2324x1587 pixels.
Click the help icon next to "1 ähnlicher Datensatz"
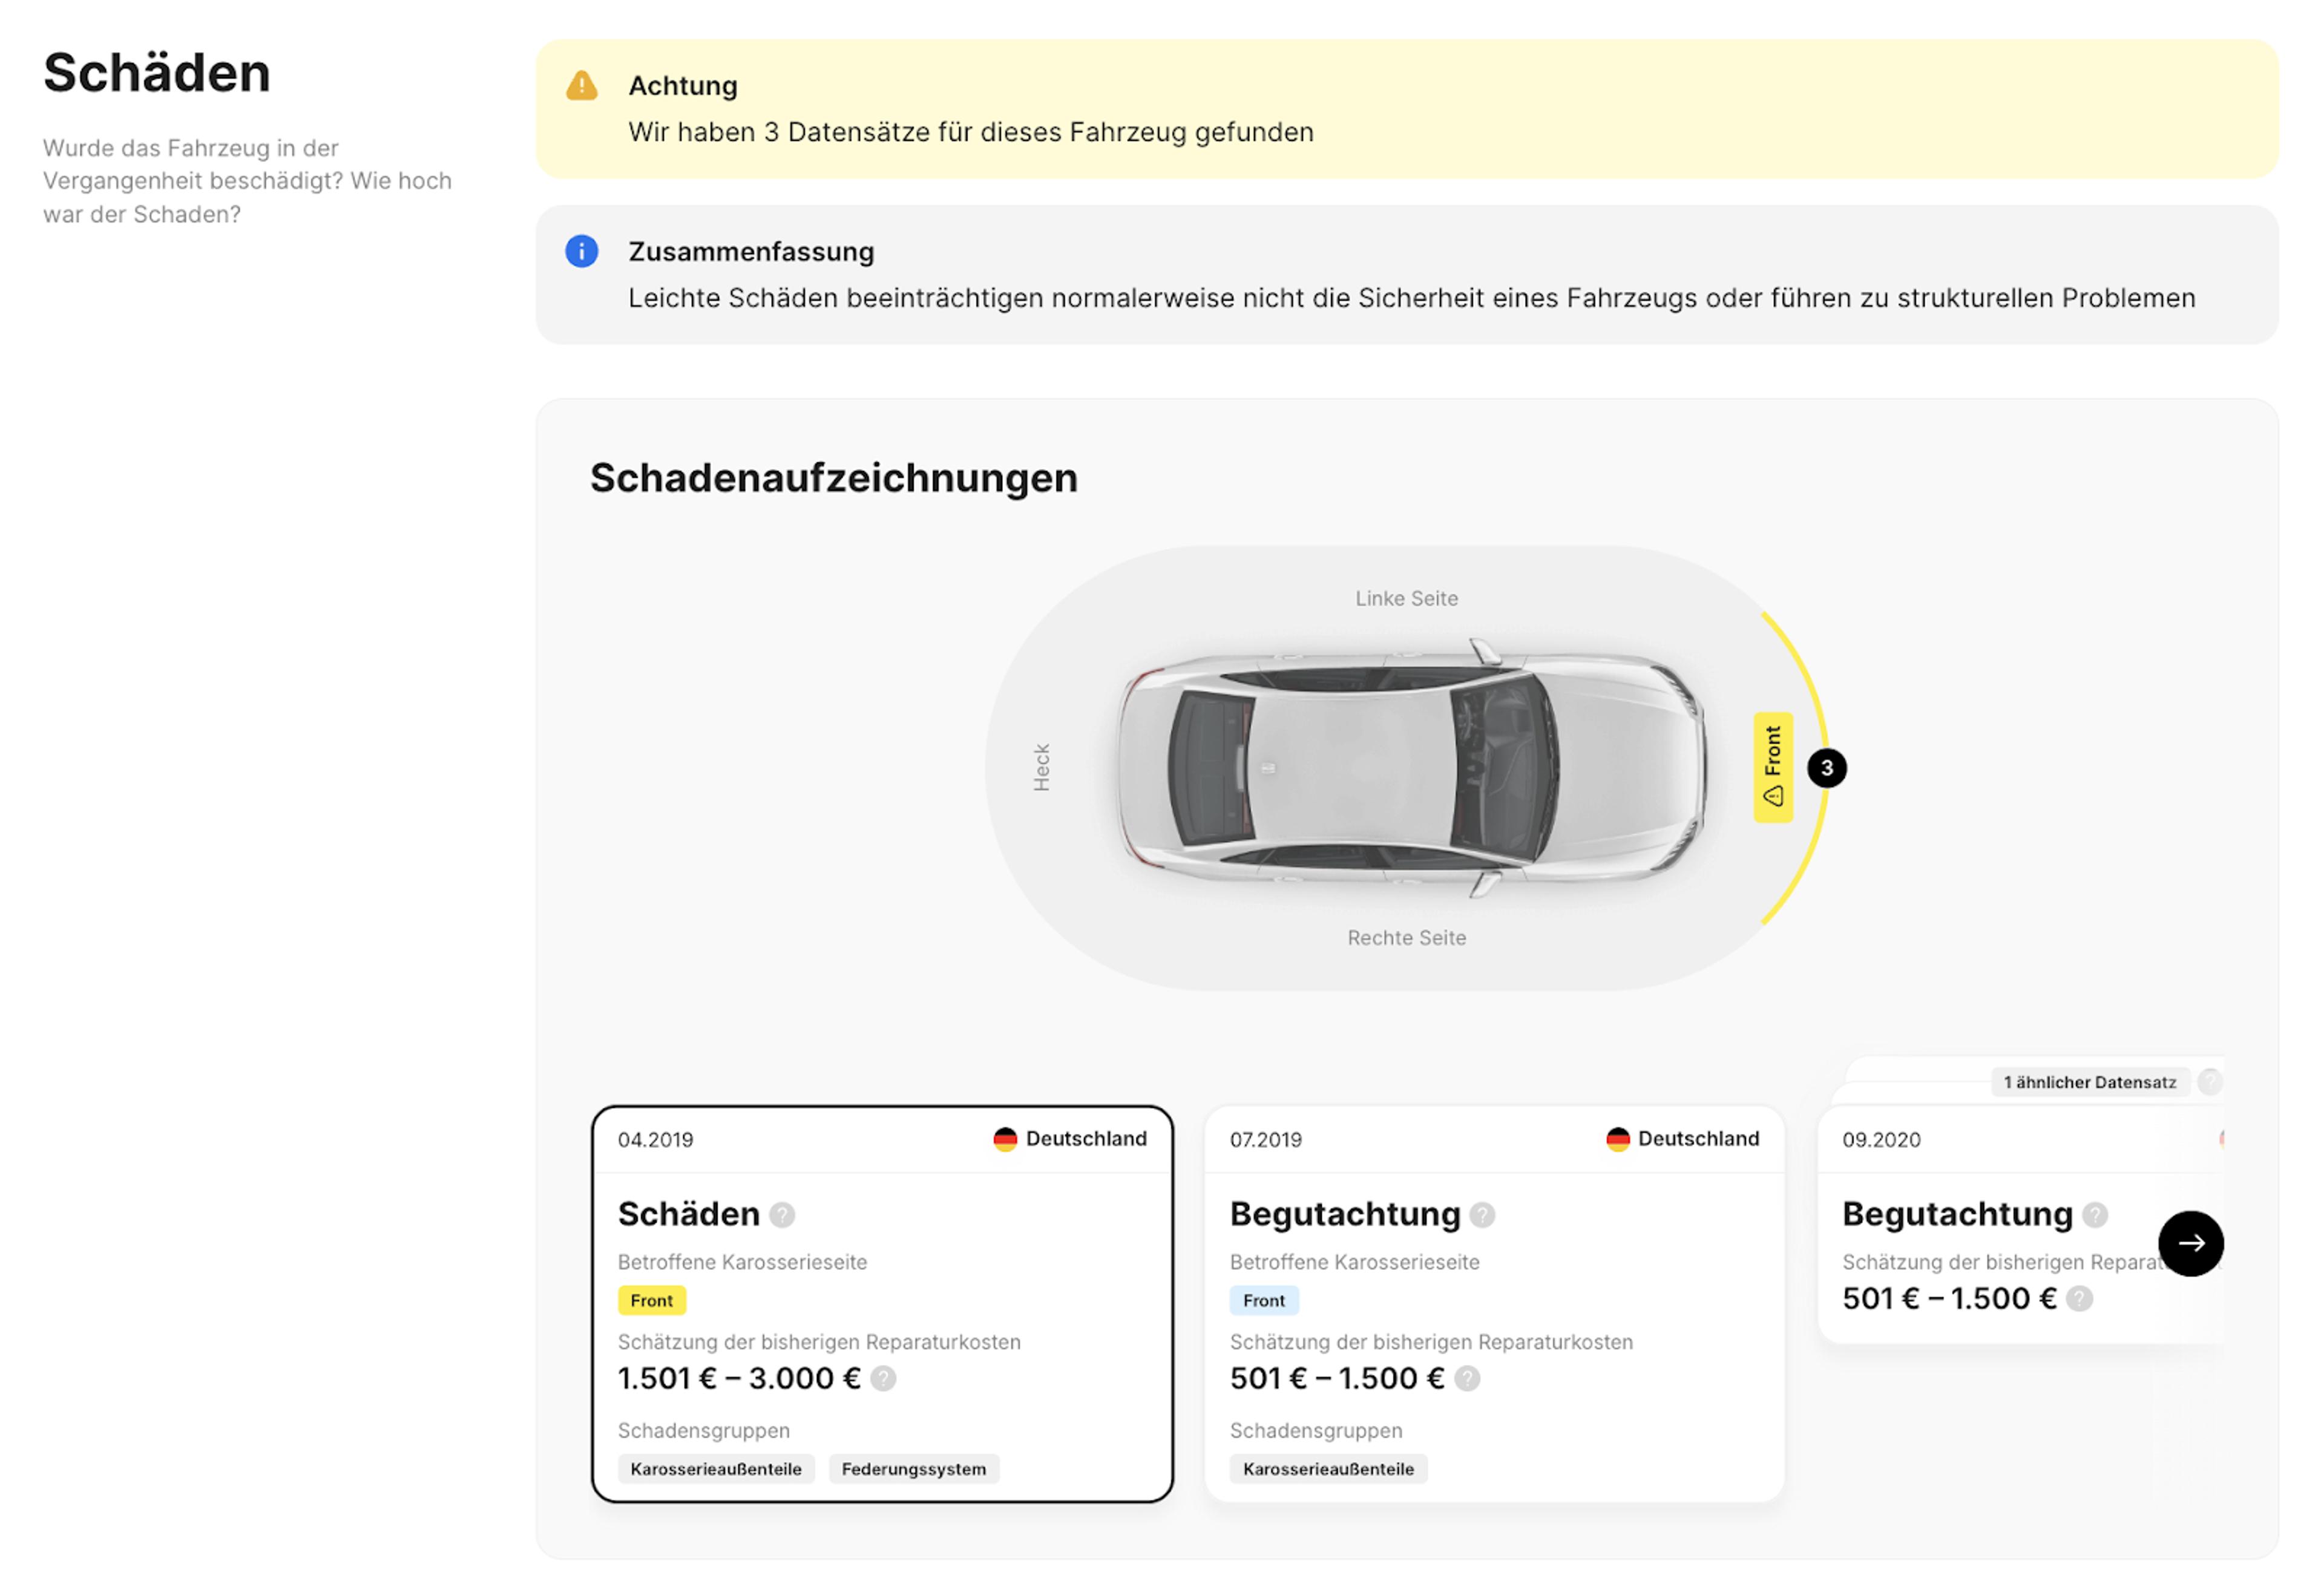pos(2212,1082)
